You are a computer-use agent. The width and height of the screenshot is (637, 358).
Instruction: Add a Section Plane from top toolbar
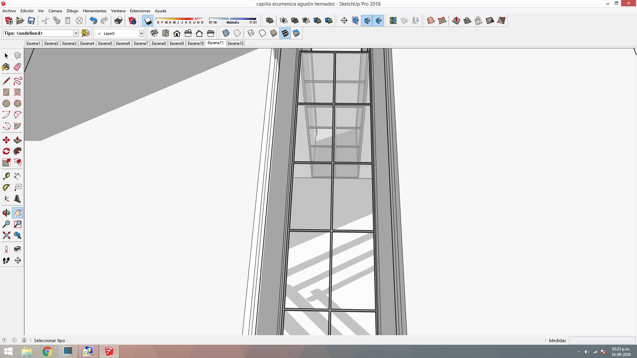pos(344,21)
